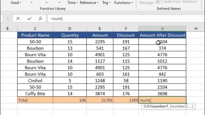This screenshot has height=115, width=205.
Task: Open Insert Function via the fx icon
Action: click(x=40, y=19)
